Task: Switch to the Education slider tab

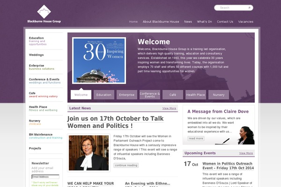Action: (104, 94)
